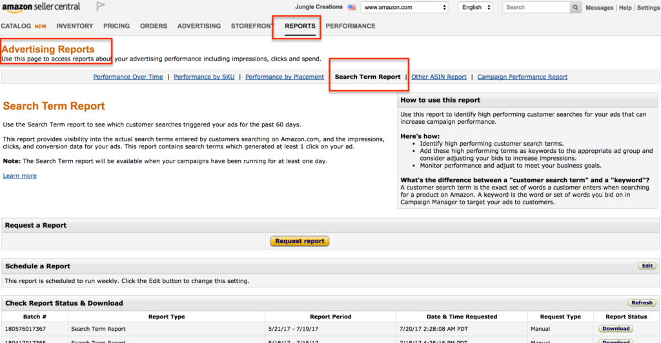
Task: Switch to the Performance Over Time tab
Action: 128,77
